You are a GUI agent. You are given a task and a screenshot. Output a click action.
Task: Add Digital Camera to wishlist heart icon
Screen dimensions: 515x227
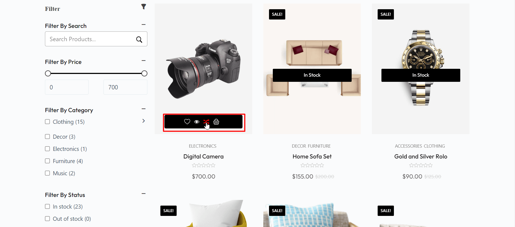click(187, 122)
